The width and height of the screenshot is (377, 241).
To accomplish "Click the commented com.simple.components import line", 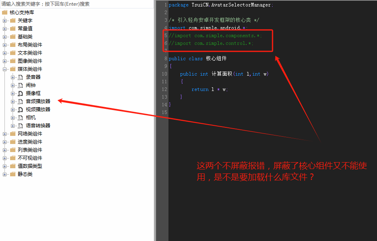I will (x=215, y=36).
